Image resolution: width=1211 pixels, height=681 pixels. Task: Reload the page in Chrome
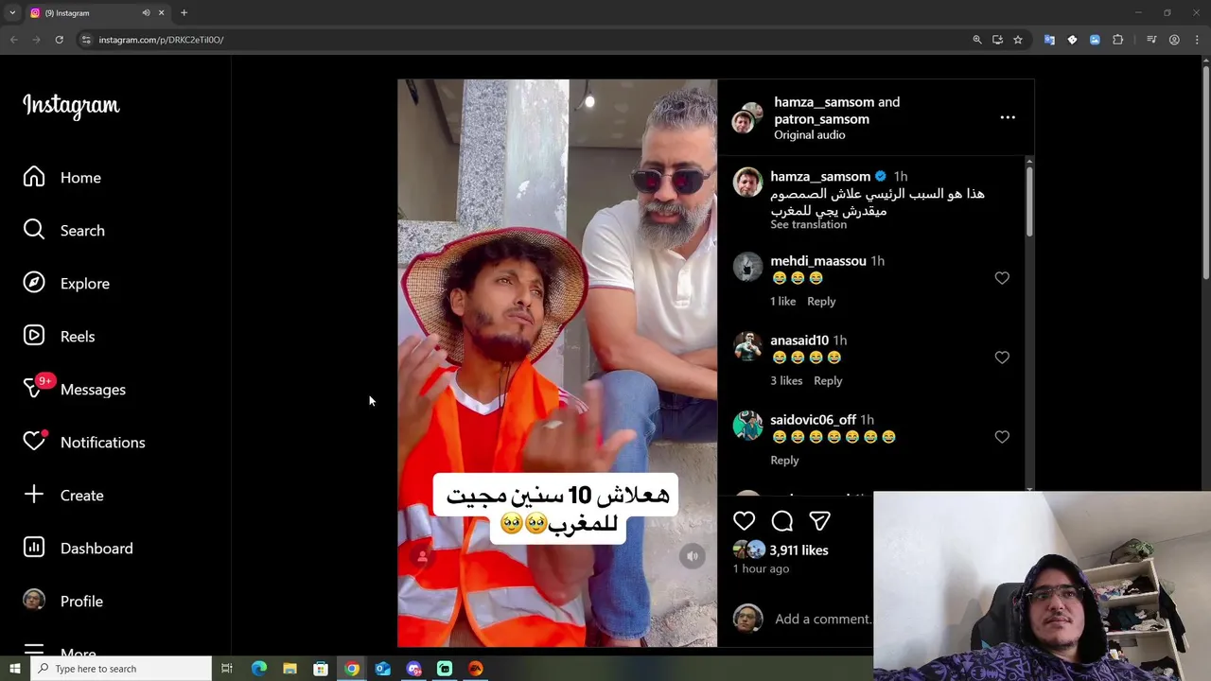(x=59, y=40)
